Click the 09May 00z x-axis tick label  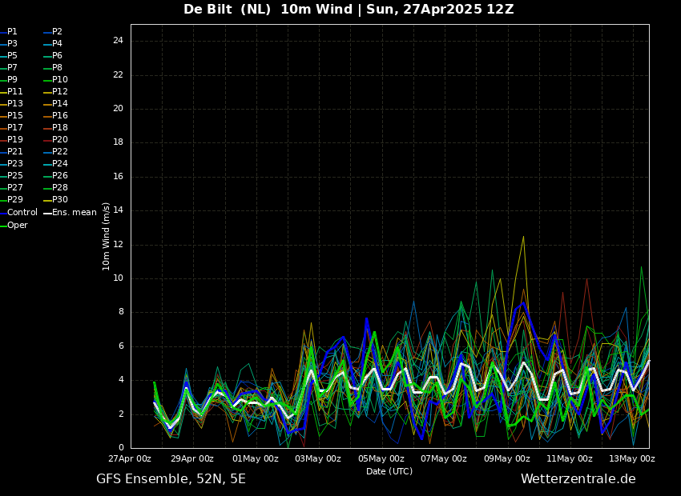coord(506,458)
